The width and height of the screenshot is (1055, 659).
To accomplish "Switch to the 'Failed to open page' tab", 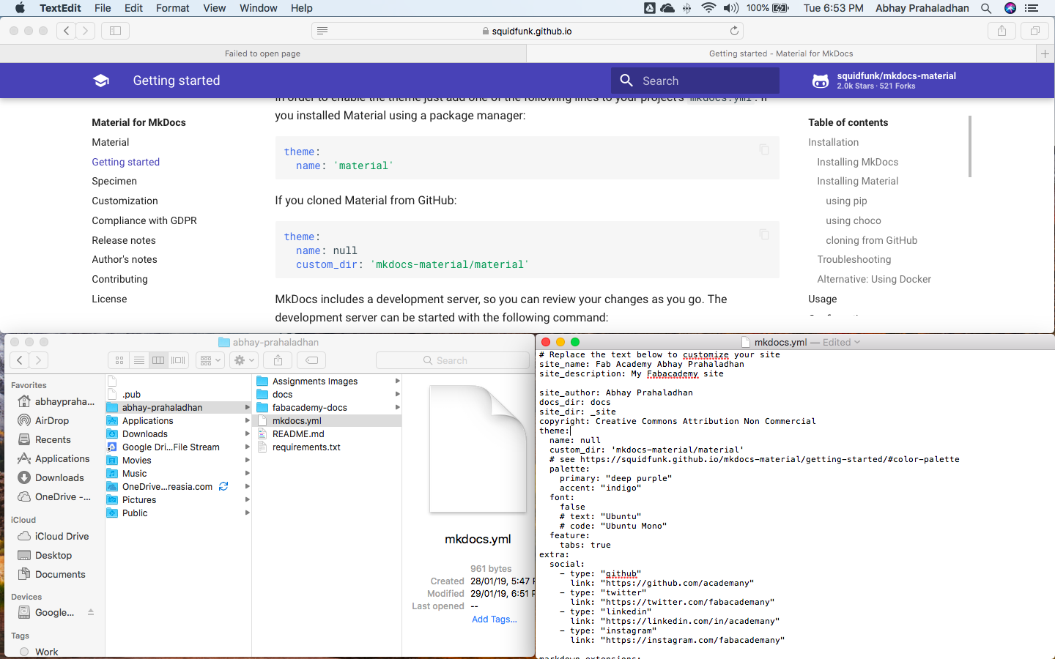I will (263, 53).
